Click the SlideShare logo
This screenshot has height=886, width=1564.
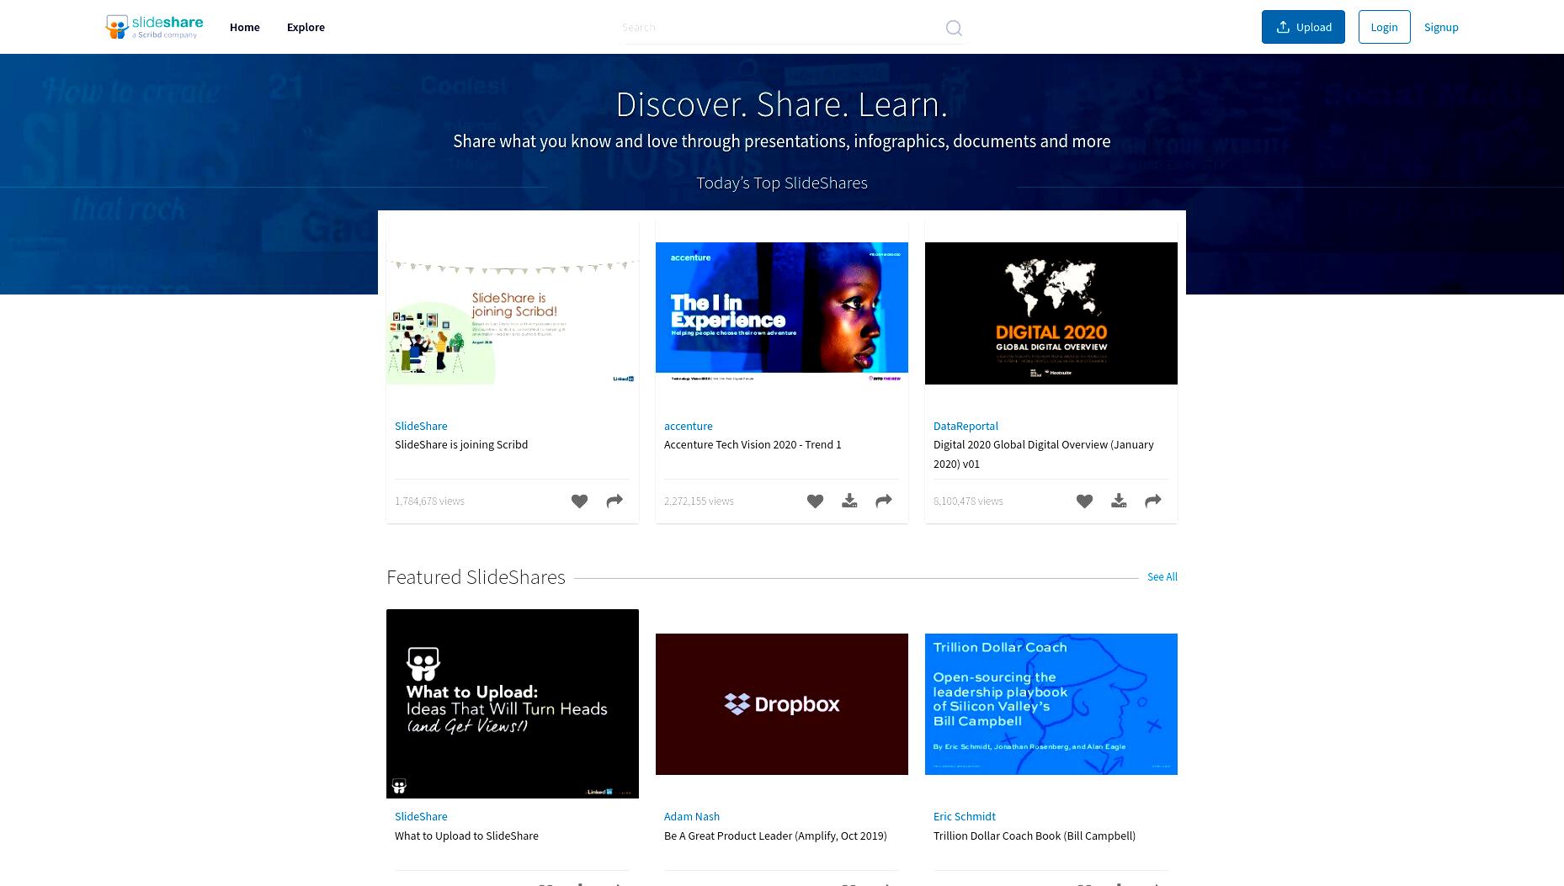point(154,27)
